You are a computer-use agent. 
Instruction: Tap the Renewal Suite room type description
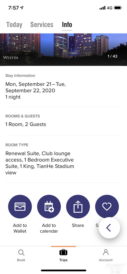40,163
